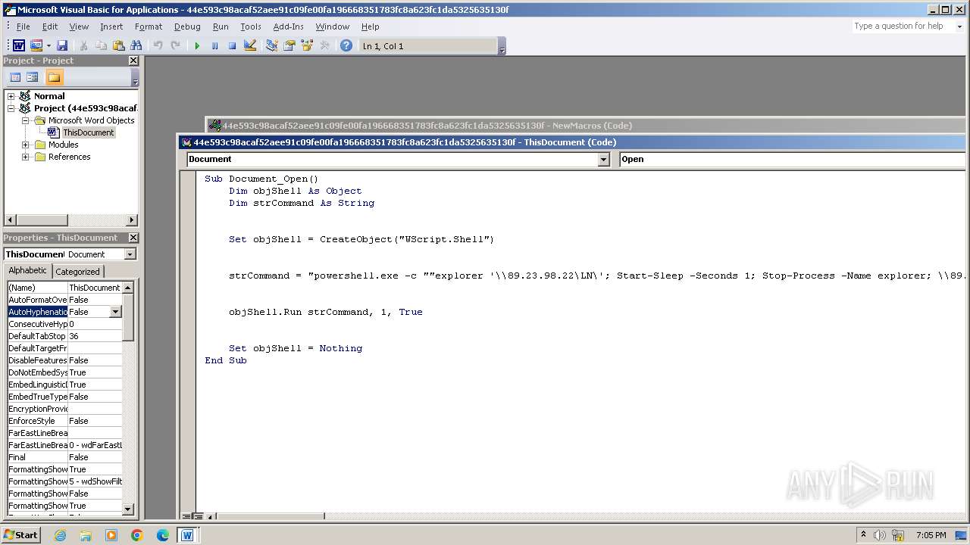Select the Modules folder label
This screenshot has width=970, height=545.
point(64,145)
